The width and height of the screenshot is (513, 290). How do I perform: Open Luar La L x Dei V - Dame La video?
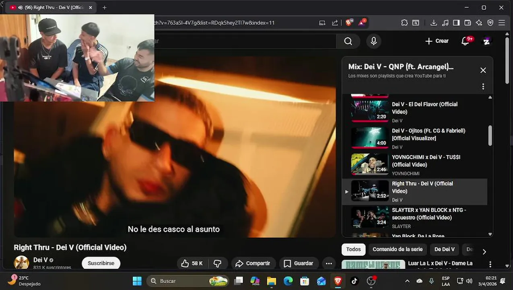pyautogui.click(x=440, y=263)
